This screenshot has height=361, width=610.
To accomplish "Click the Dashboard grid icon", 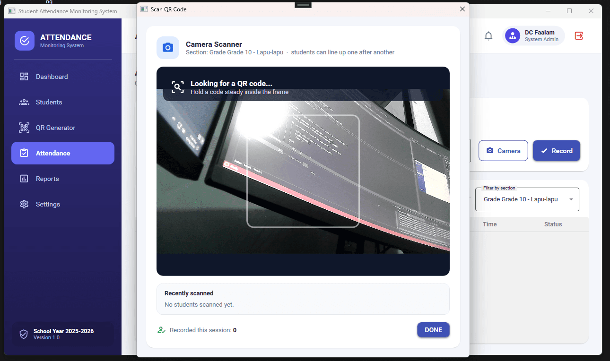I will (x=24, y=77).
